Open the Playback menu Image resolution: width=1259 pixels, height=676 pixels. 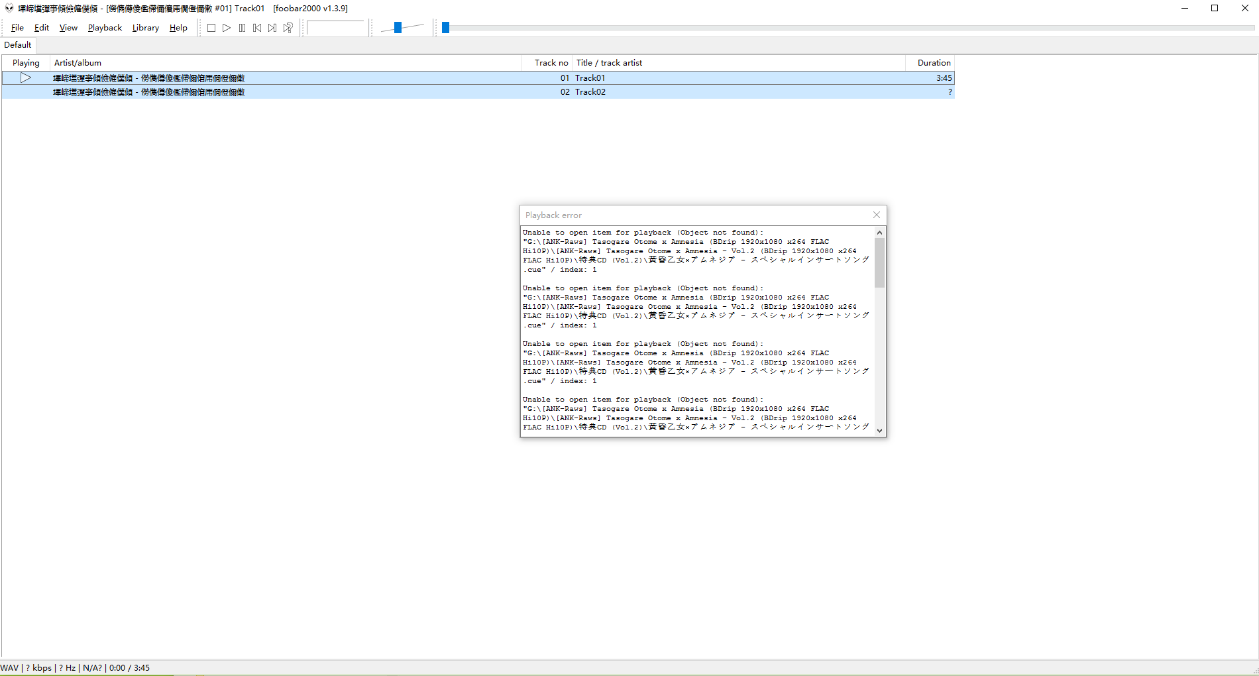click(105, 28)
